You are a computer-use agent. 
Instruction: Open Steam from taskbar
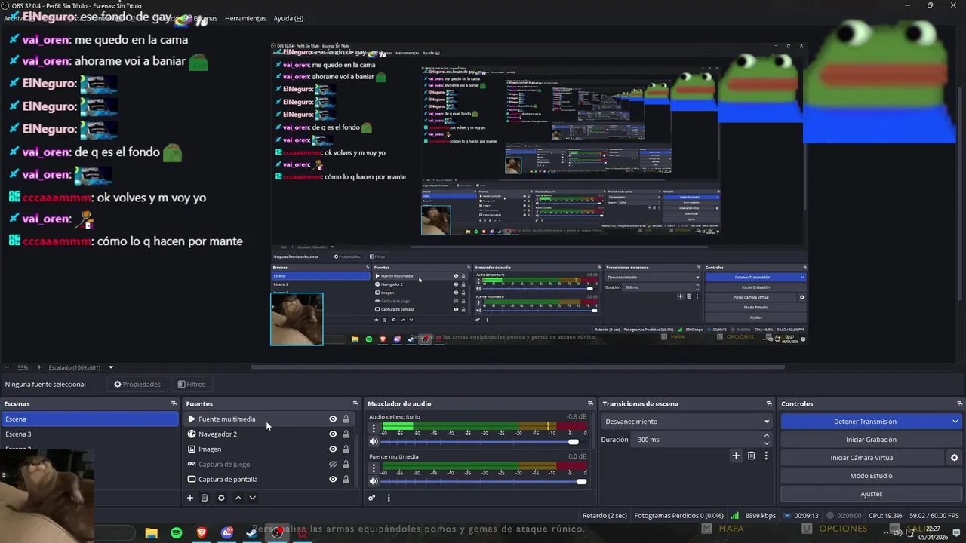pos(252,533)
